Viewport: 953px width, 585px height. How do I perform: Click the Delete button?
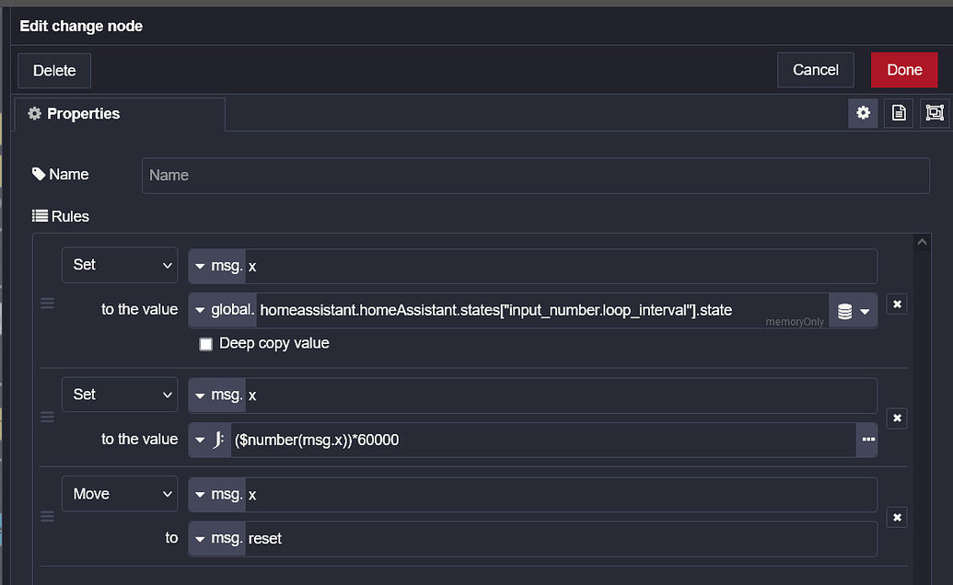tap(53, 69)
